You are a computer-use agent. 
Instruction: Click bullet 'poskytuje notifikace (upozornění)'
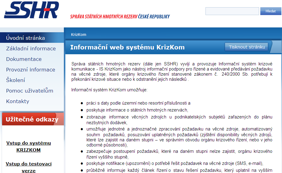point(175,163)
